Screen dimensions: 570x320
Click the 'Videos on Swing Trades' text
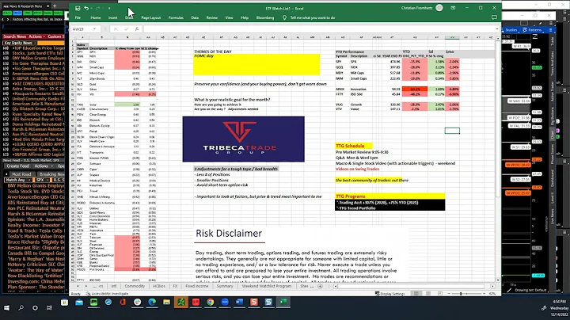(x=357, y=169)
